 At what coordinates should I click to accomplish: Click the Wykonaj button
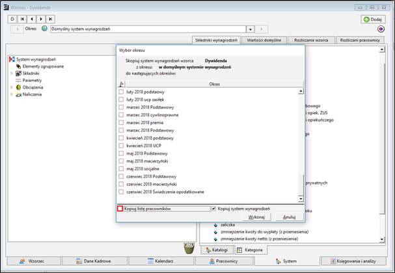point(256,217)
